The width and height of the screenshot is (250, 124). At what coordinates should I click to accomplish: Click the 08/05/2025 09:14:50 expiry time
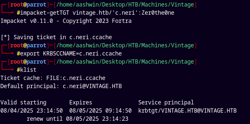(100, 111)
